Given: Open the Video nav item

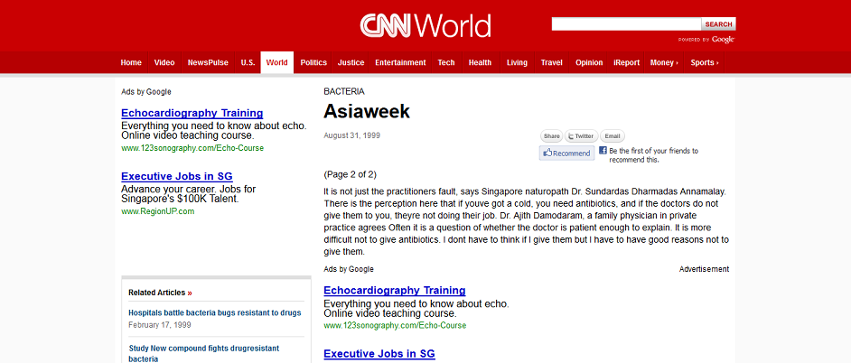Looking at the screenshot, I should [x=164, y=62].
